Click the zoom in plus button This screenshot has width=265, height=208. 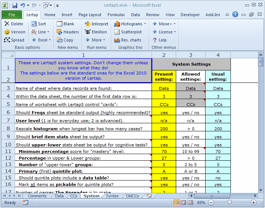254,202
